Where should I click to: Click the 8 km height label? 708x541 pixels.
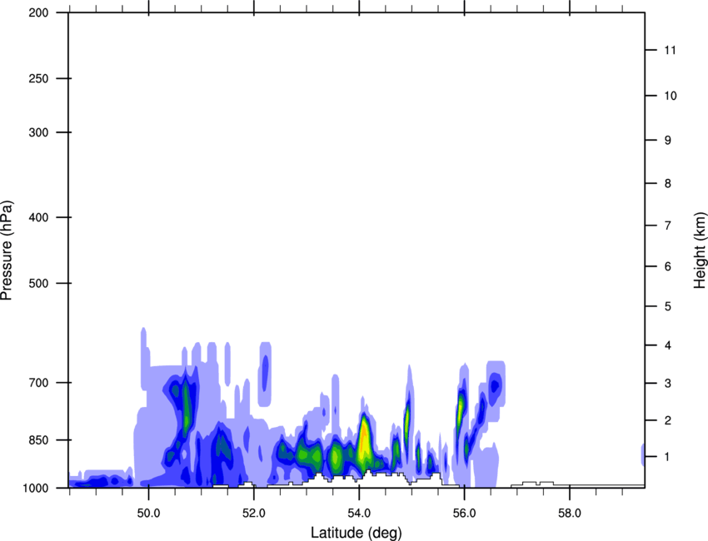pyautogui.click(x=668, y=183)
